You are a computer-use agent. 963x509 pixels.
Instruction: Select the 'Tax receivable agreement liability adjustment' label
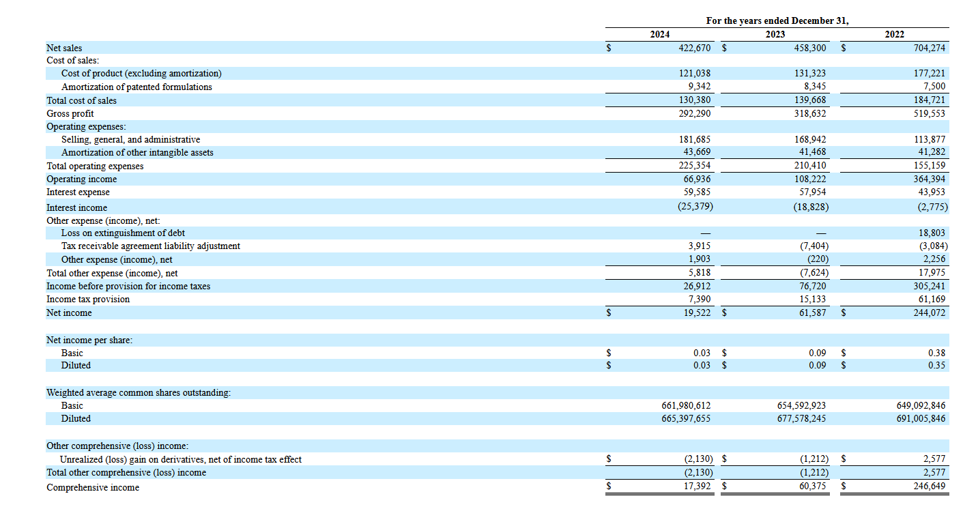pos(150,246)
